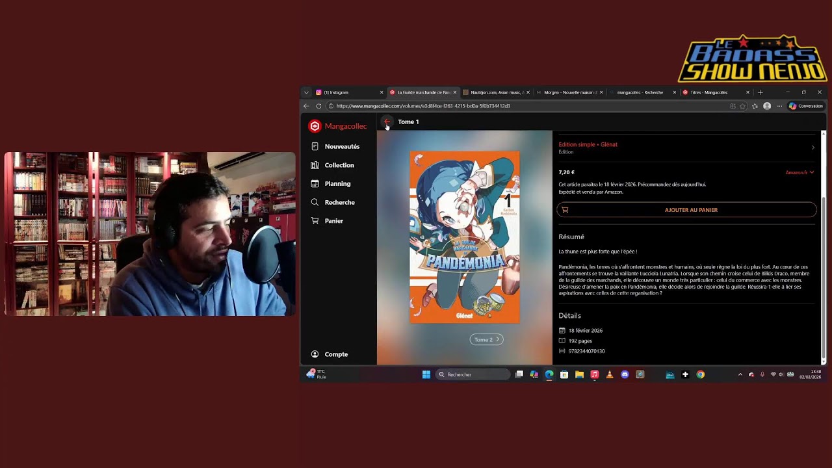Viewport: 832px width, 468px height.
Task: Show hidden system tray icons
Action: (x=740, y=374)
